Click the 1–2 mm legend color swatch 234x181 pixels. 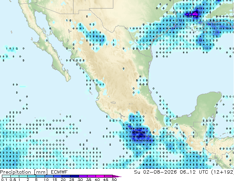pyautogui.click(x=23, y=176)
